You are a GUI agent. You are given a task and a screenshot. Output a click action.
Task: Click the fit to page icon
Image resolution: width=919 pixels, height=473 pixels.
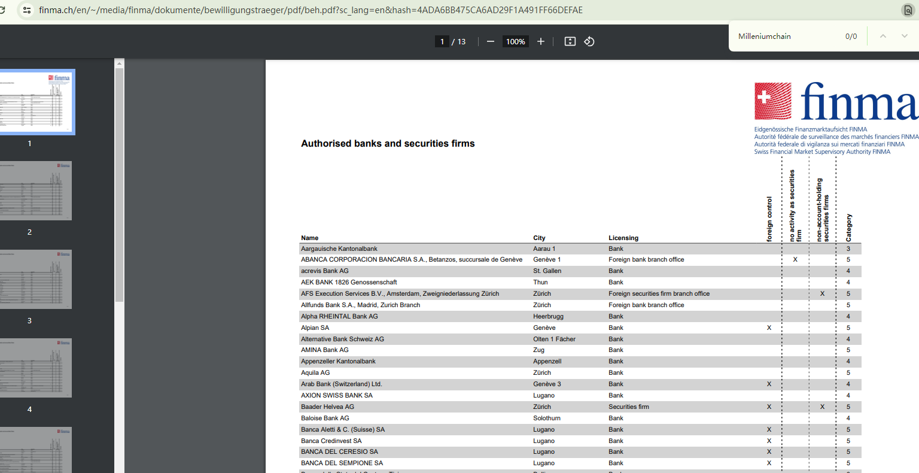tap(570, 41)
